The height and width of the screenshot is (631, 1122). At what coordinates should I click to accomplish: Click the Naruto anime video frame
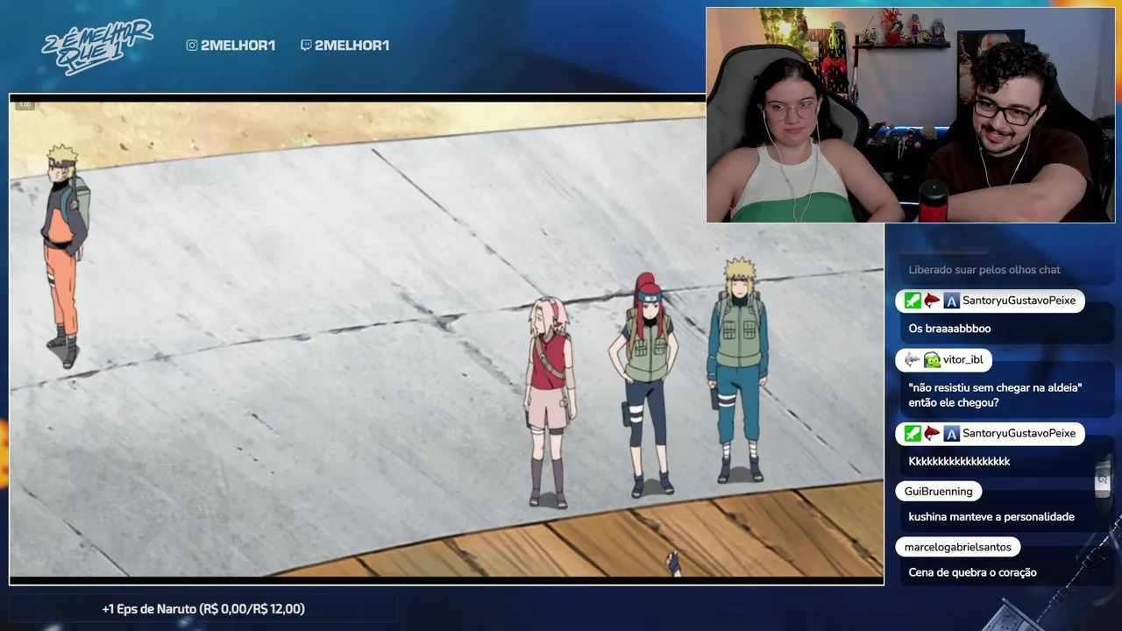point(446,338)
